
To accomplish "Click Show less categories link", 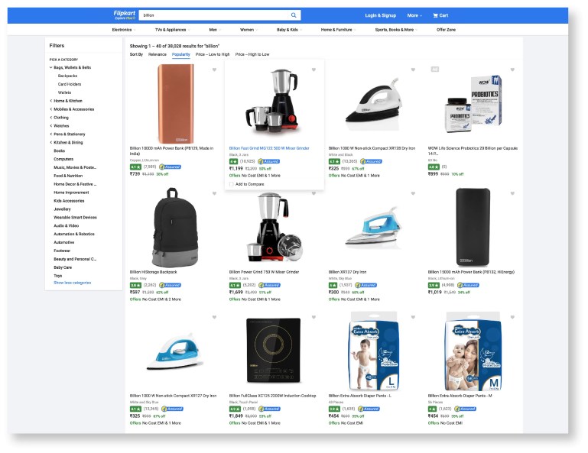I will click(x=72, y=283).
